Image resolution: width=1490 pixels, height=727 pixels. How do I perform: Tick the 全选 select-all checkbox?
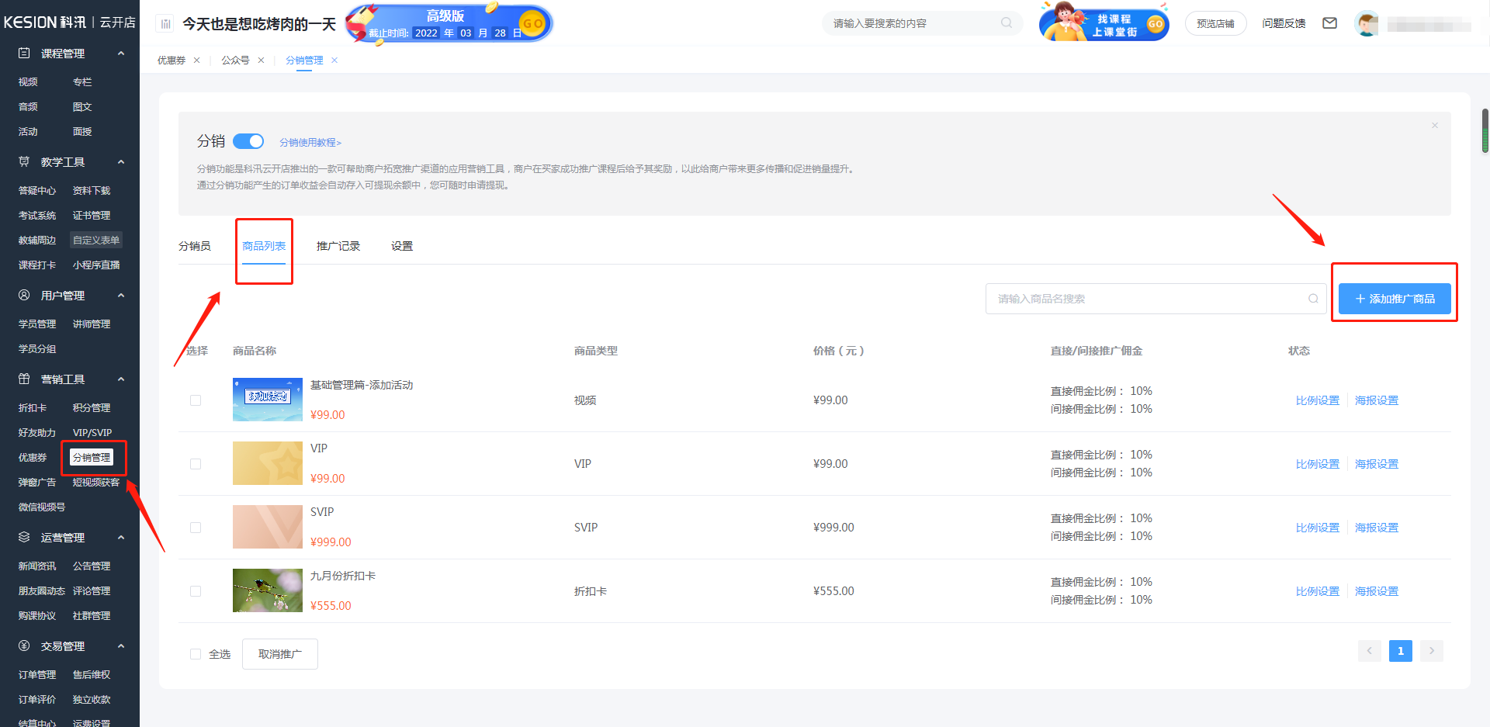[x=196, y=654]
